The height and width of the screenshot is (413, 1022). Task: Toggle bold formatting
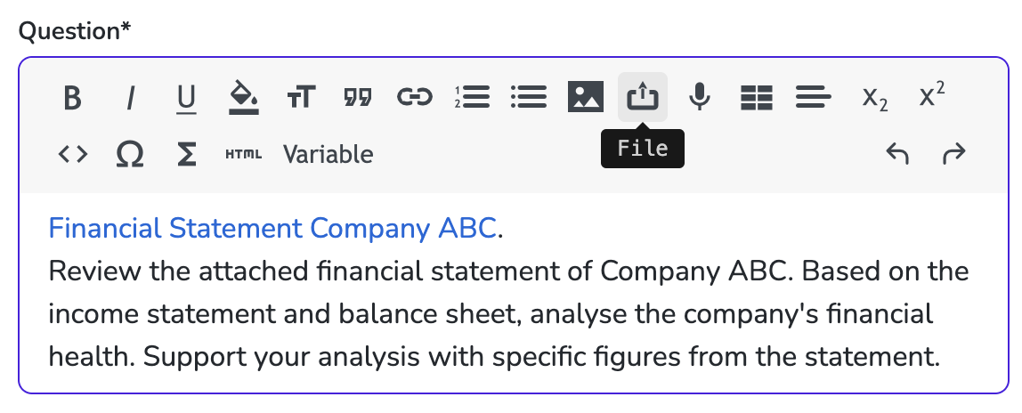[x=72, y=98]
